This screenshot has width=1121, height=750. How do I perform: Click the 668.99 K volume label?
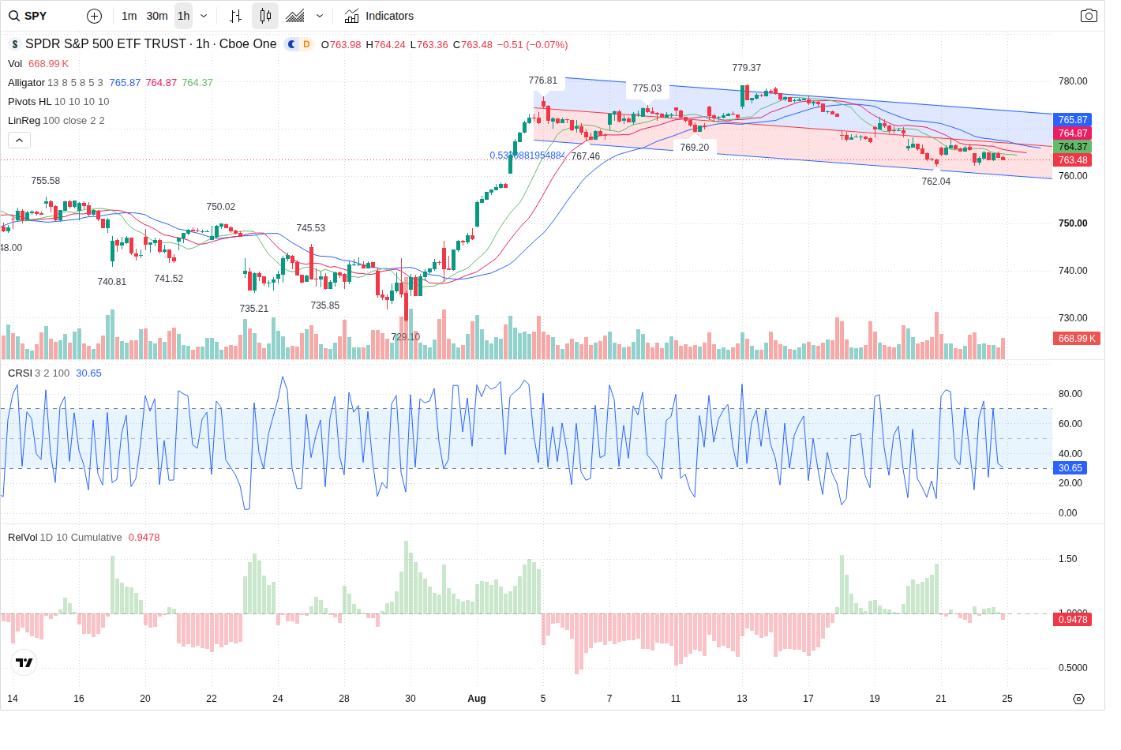(1077, 339)
